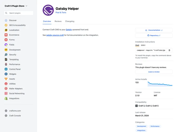178x132 pixels.
Task: Click the Craft compatibility C icon
Action: coord(136,106)
